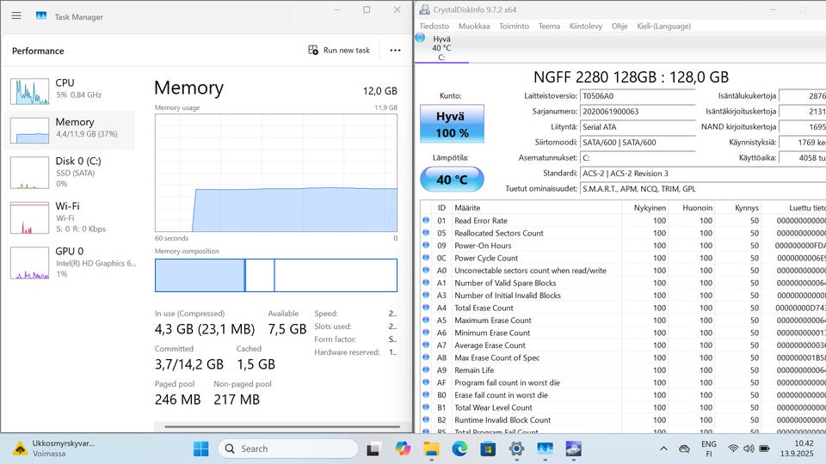This screenshot has height=464, width=826.
Task: Open Task View from the taskbar
Action: [x=373, y=449]
